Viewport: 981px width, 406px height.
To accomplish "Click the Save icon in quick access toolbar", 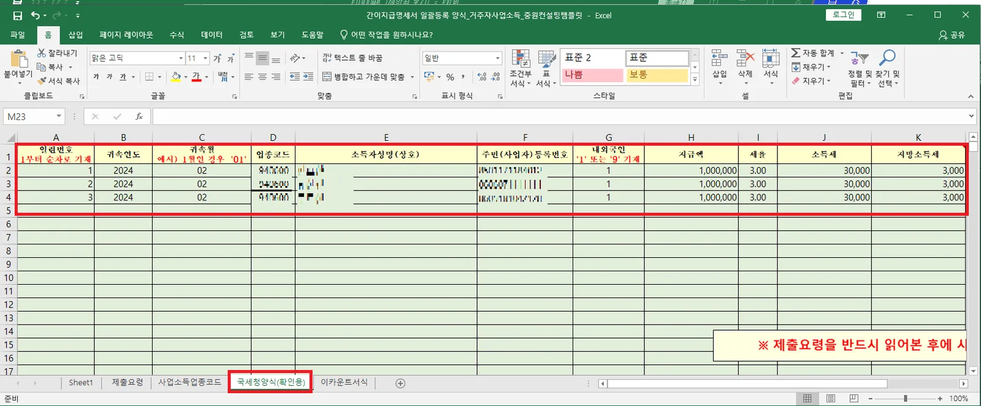I will click(x=17, y=15).
